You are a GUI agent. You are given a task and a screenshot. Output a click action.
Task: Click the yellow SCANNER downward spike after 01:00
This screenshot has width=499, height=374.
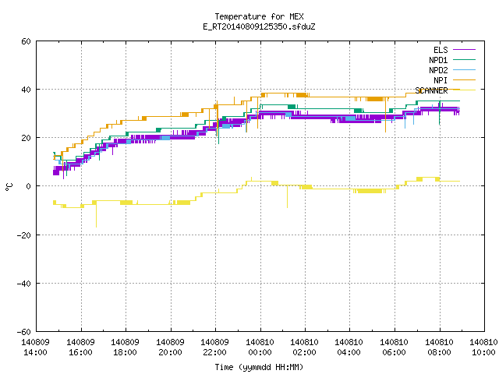coord(288,196)
